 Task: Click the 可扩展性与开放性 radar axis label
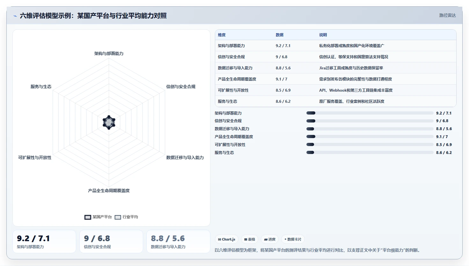click(x=35, y=157)
